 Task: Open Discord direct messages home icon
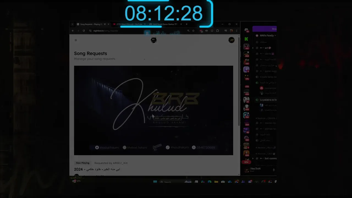click(x=246, y=30)
